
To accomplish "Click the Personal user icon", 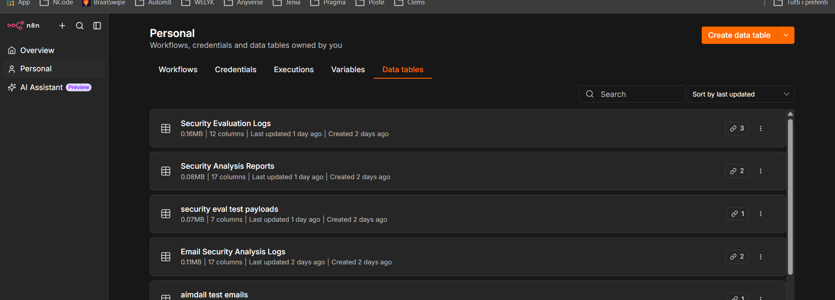I will 12,69.
